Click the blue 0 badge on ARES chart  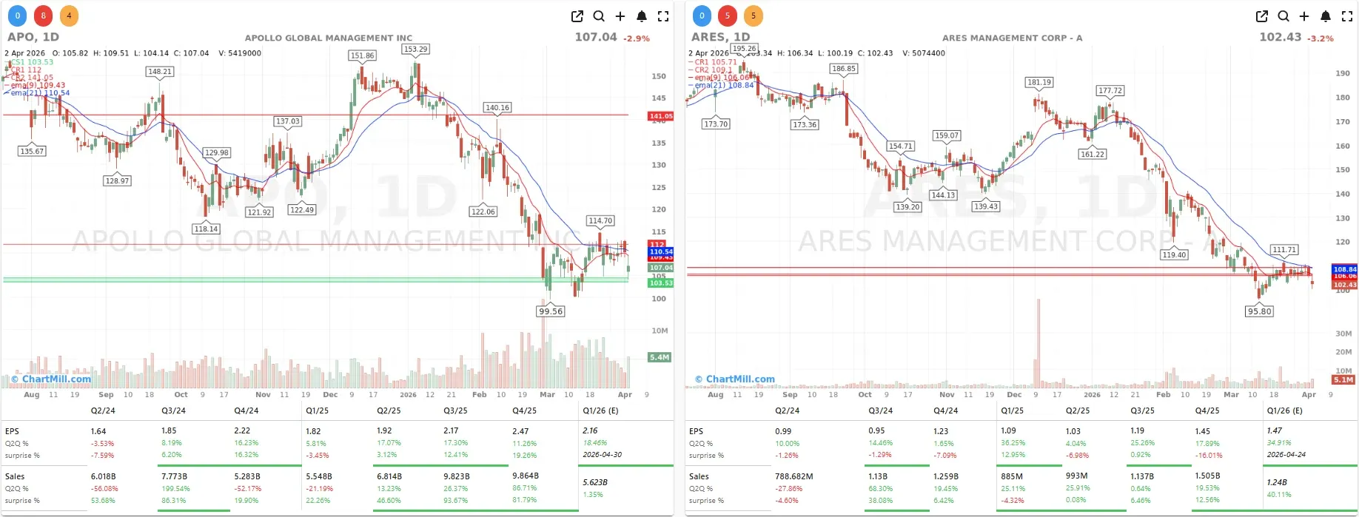702,16
